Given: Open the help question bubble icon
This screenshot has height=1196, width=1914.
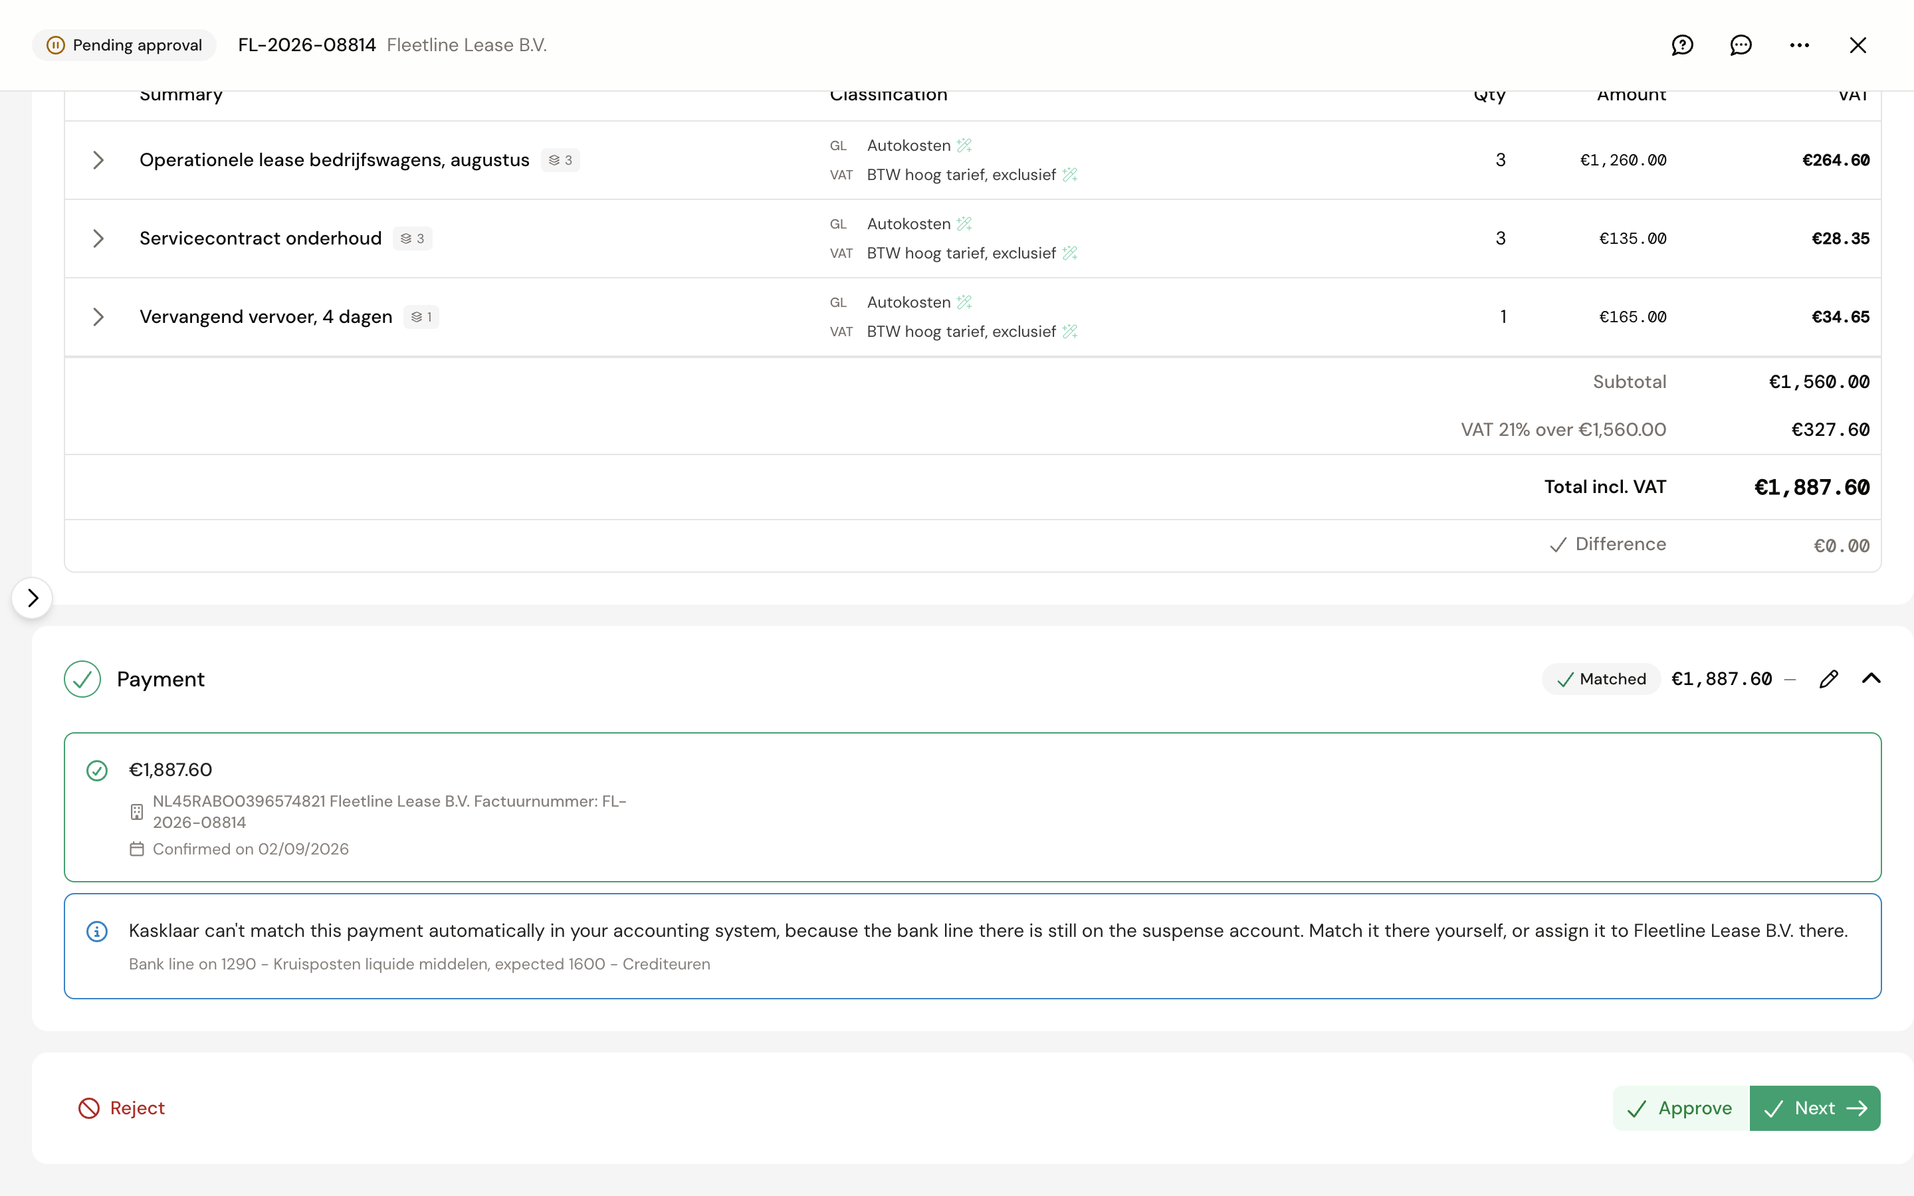Looking at the screenshot, I should [x=1682, y=45].
